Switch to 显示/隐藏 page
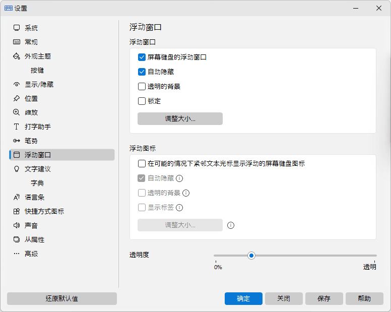Viewport: 391px width, 312px height. [62, 85]
